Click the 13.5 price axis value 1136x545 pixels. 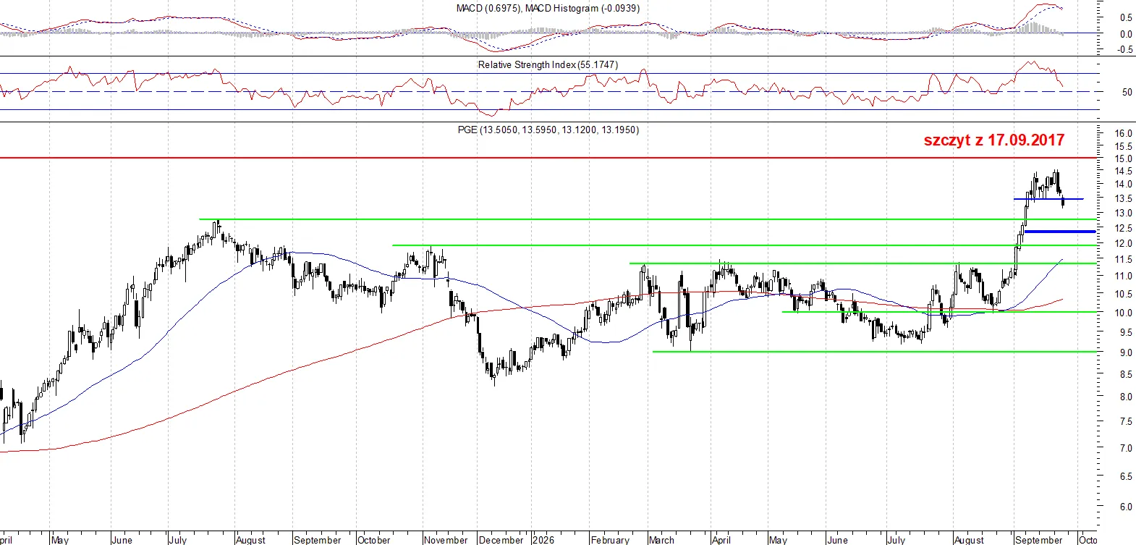[x=1124, y=198]
